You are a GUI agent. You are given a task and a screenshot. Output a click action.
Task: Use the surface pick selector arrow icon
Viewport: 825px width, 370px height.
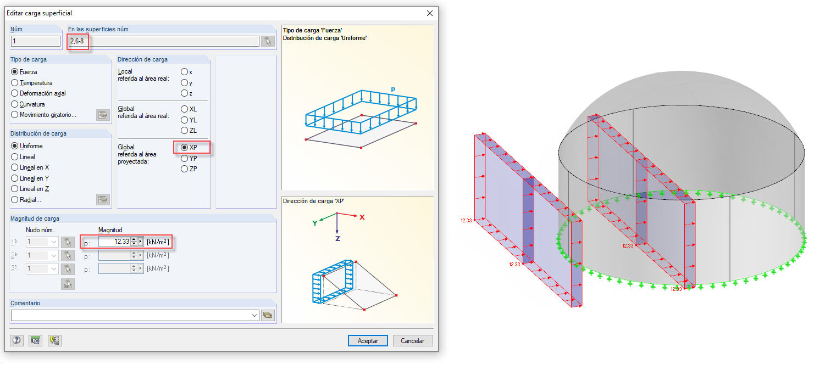pyautogui.click(x=268, y=41)
